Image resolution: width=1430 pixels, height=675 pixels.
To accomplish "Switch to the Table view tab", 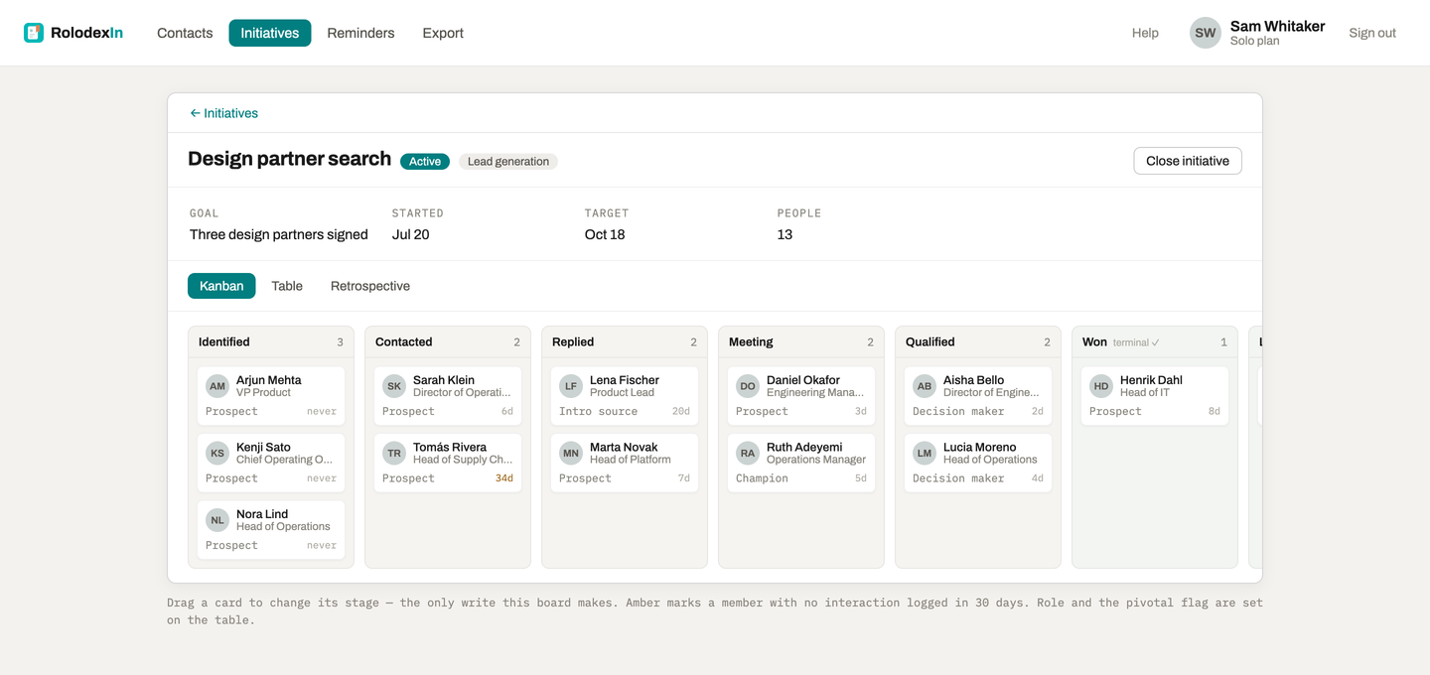I will click(287, 286).
